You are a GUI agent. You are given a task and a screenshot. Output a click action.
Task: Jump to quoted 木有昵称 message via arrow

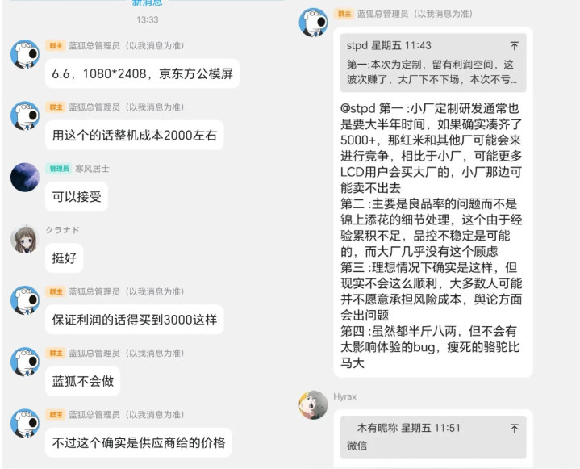(514, 429)
